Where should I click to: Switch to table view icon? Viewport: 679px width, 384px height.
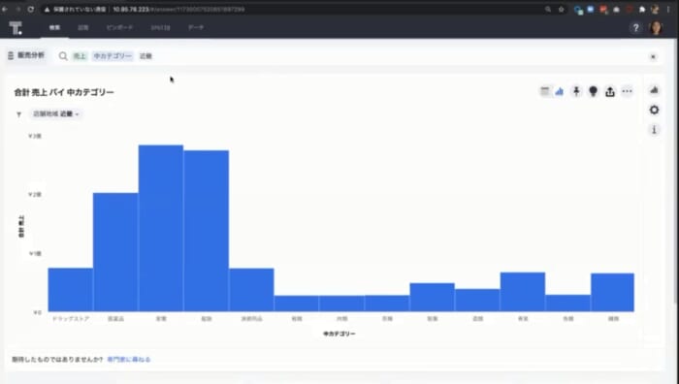545,91
